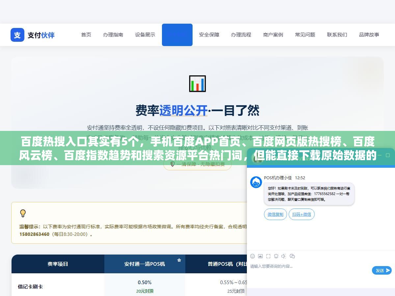
Task: Open the 办理指南 nav item
Action: point(113,35)
